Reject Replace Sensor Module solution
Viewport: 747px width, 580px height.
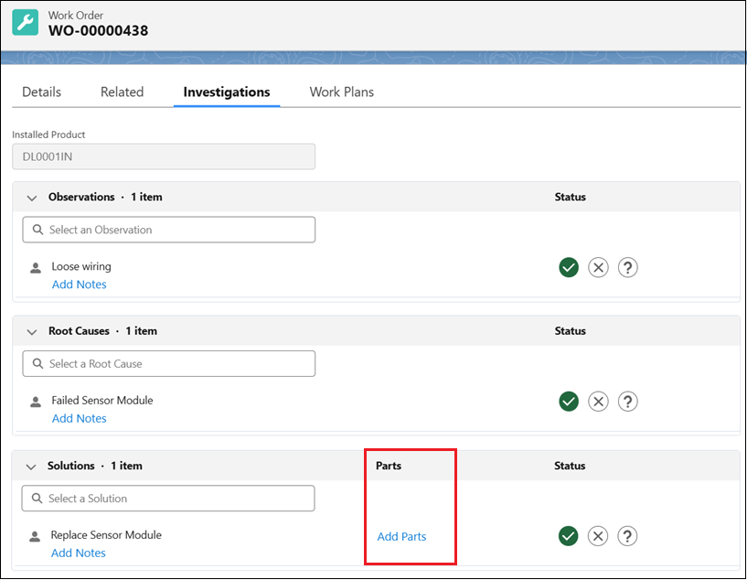pyautogui.click(x=598, y=536)
